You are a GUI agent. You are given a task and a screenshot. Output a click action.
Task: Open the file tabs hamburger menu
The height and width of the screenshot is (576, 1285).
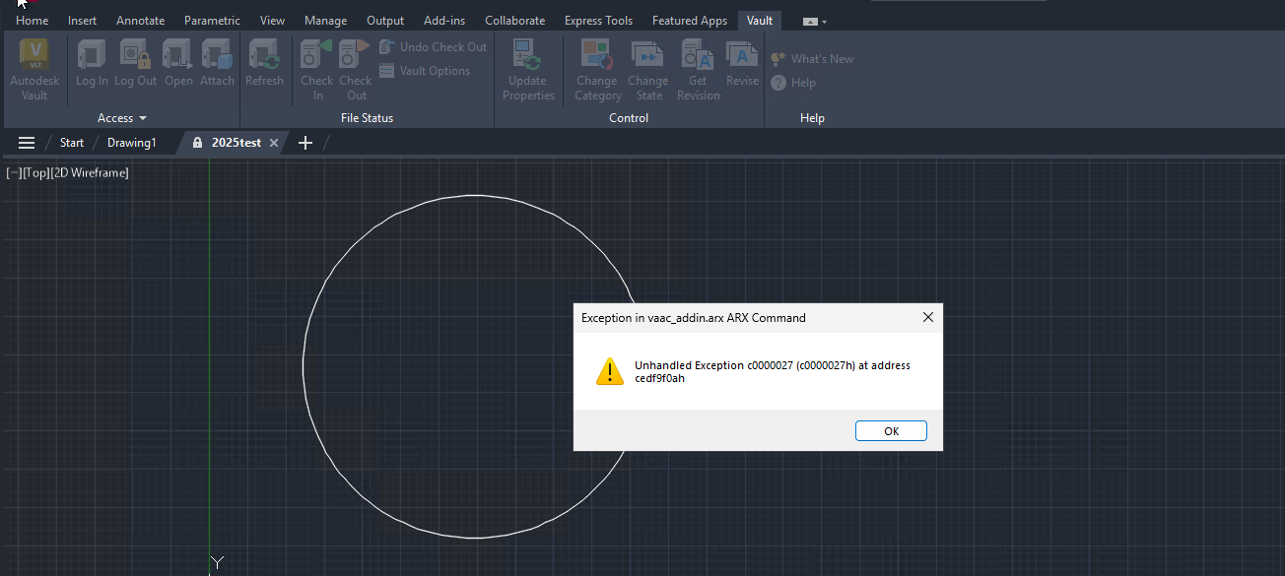tap(26, 142)
